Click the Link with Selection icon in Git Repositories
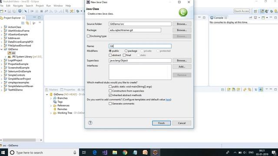 click(x=250, y=90)
